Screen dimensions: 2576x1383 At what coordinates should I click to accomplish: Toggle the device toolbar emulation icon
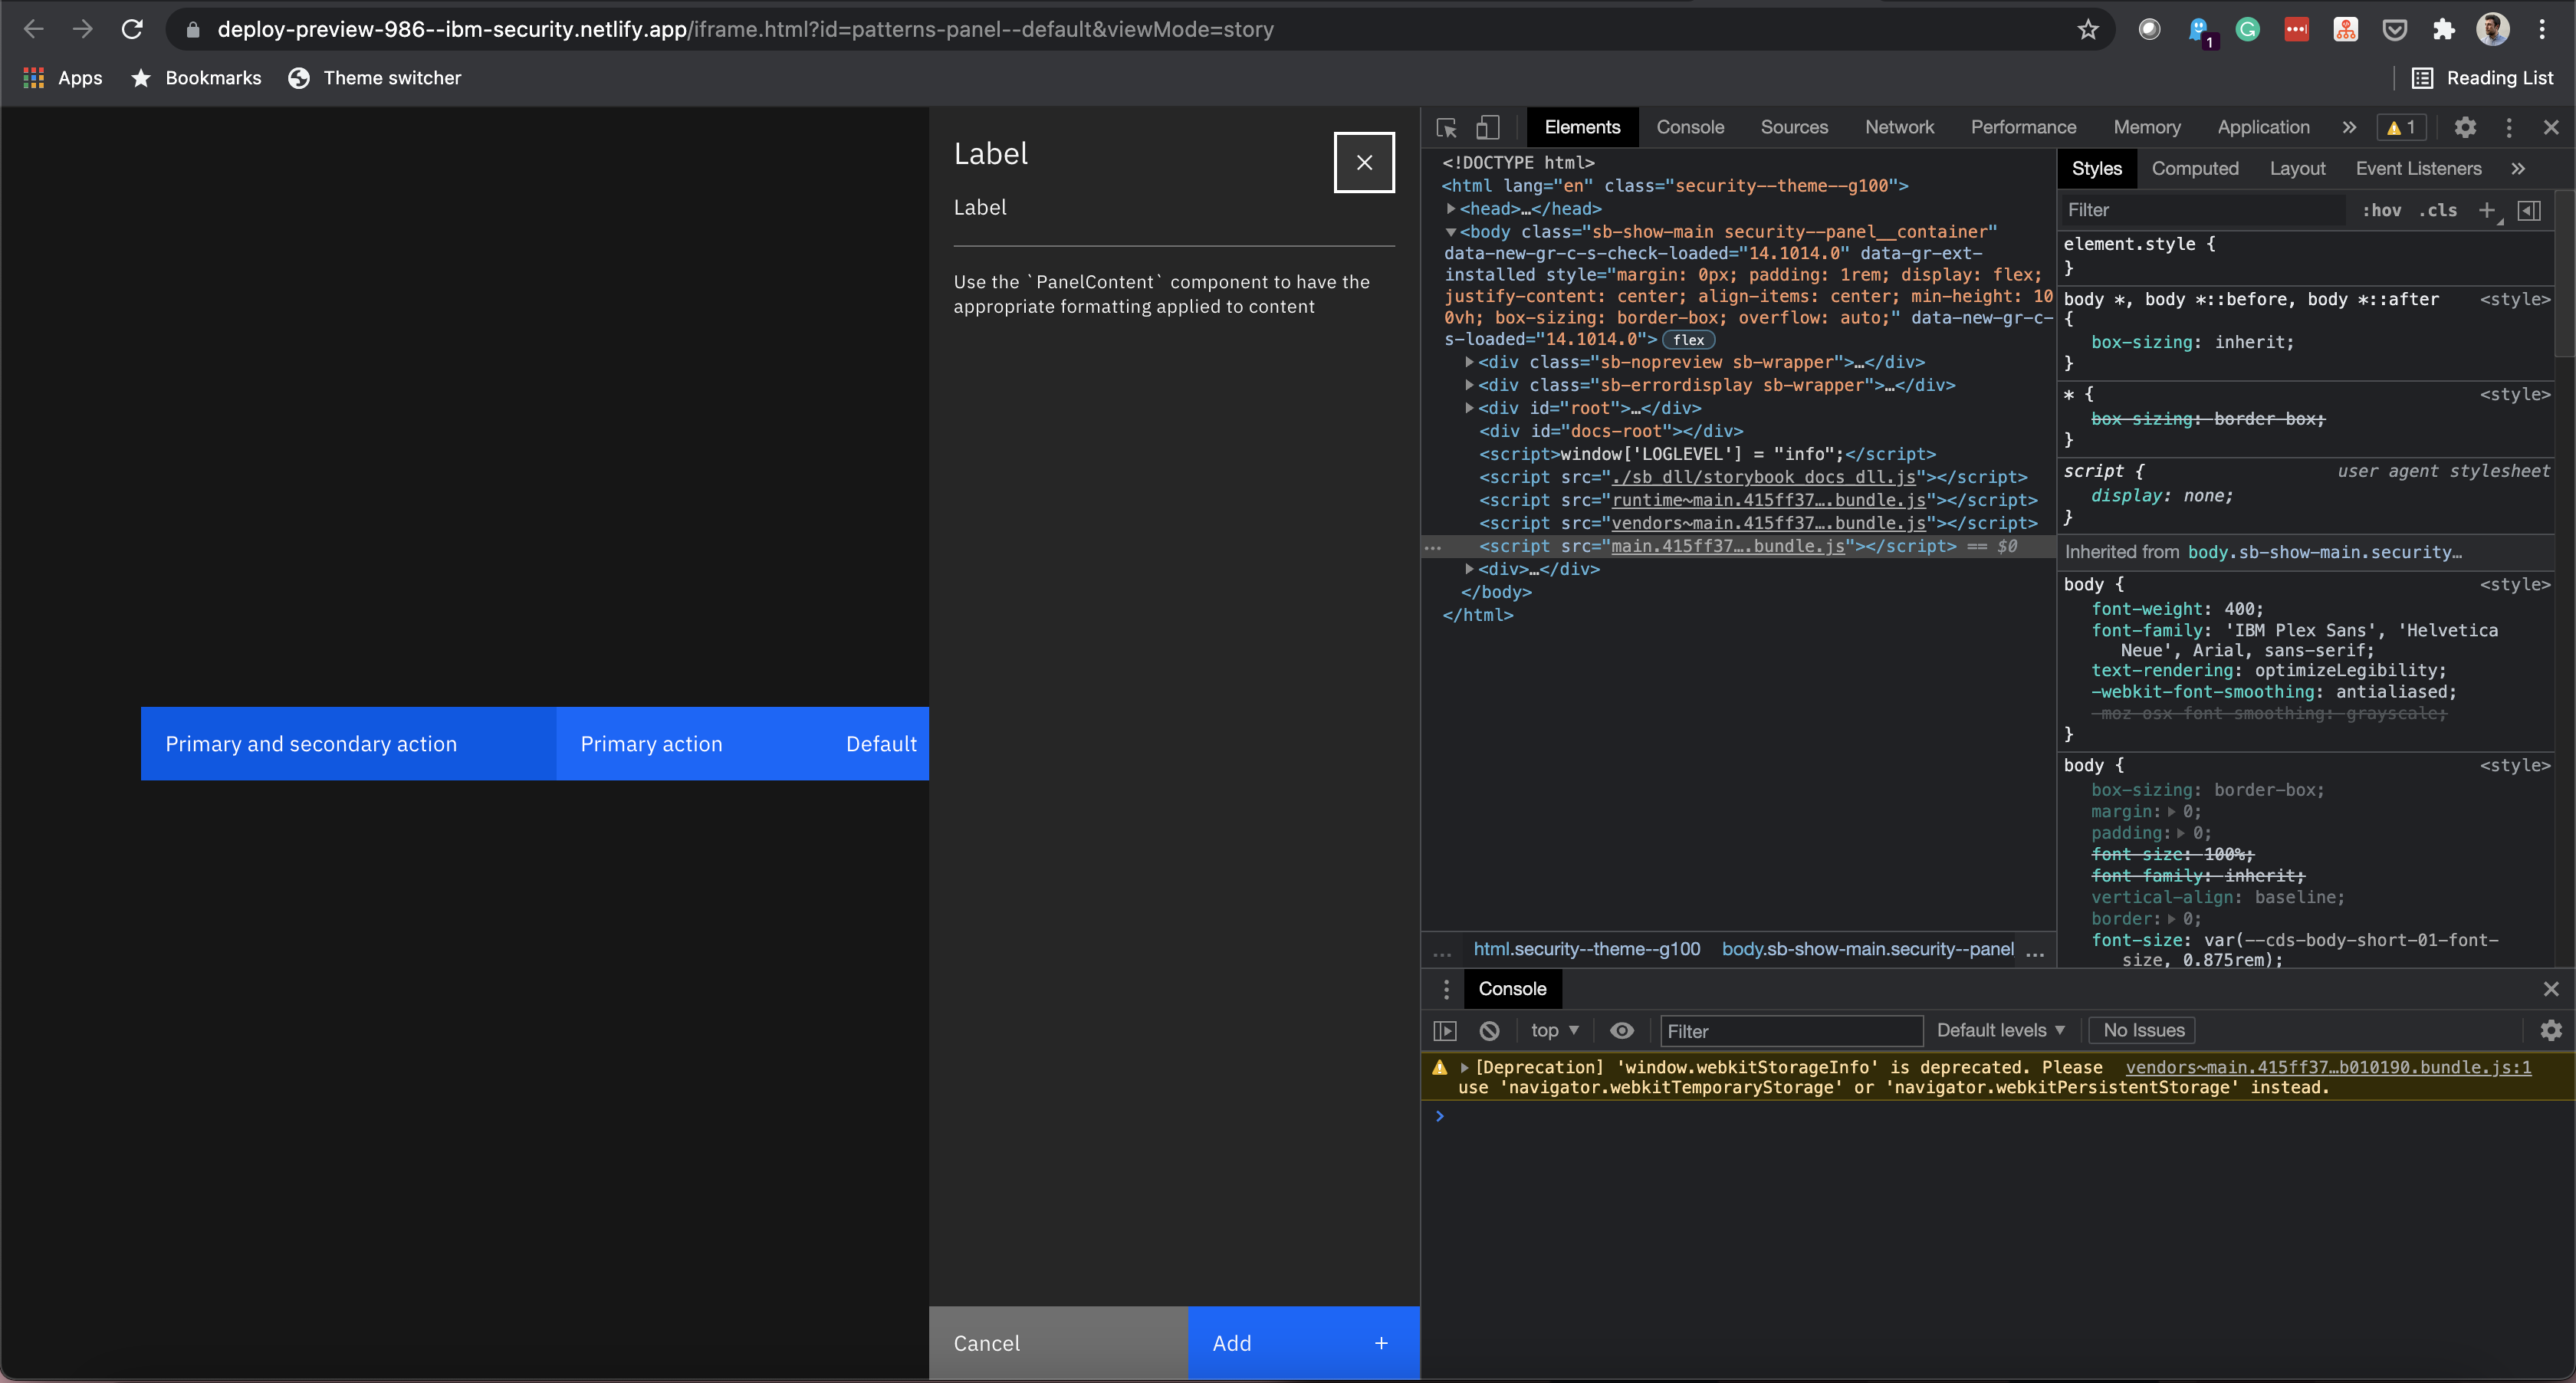(1487, 127)
